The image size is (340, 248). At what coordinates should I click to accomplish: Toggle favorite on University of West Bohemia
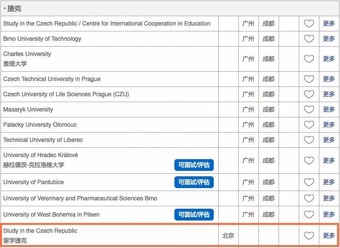pyautogui.click(x=309, y=215)
